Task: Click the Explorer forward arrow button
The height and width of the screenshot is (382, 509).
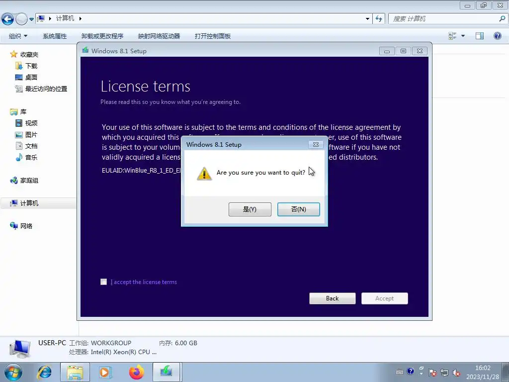Action: (21, 19)
